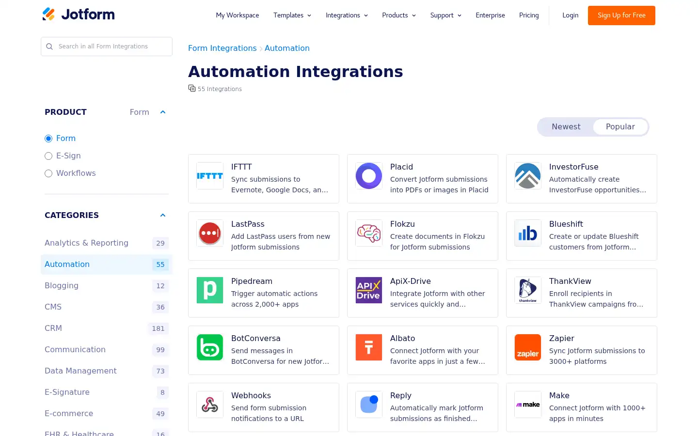Switch sorting to Newest
Viewport: 698px width, 436px height.
(566, 127)
